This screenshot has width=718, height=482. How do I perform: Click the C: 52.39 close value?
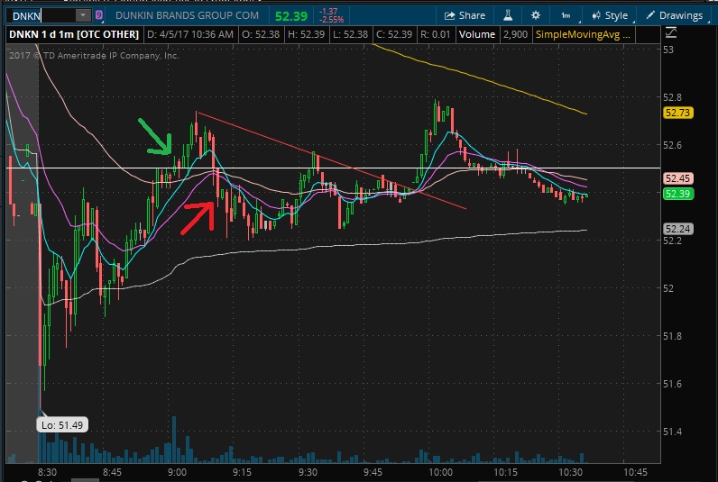click(394, 34)
